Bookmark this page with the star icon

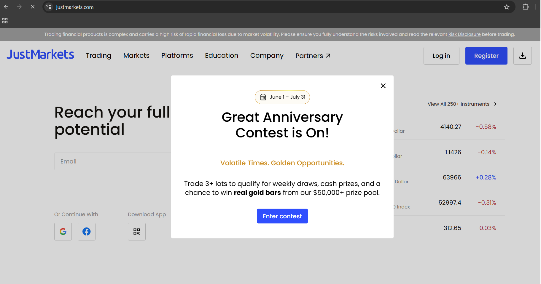point(507,7)
